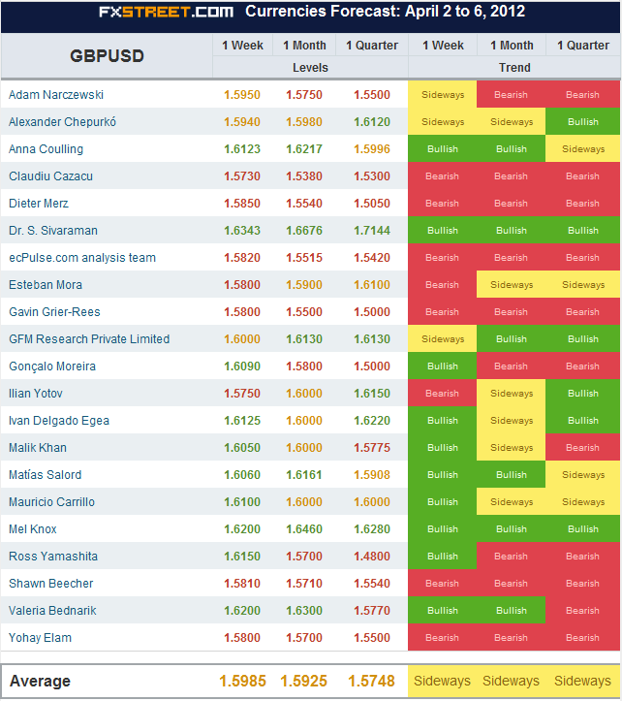Open Dr. S. Sivaraman's name link
This screenshot has width=622, height=701.
52,231
